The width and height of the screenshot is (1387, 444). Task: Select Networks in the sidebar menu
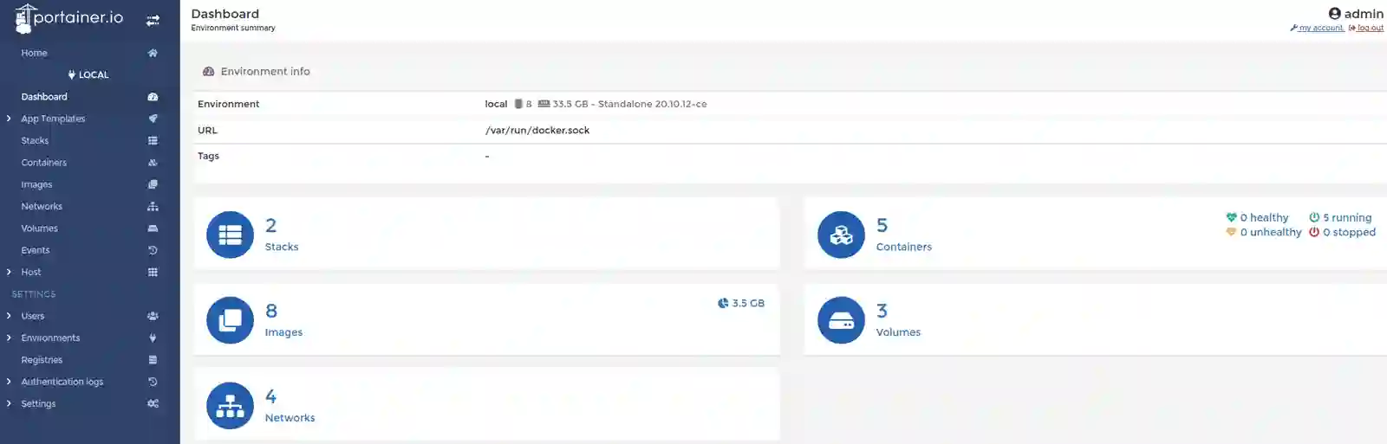42,207
